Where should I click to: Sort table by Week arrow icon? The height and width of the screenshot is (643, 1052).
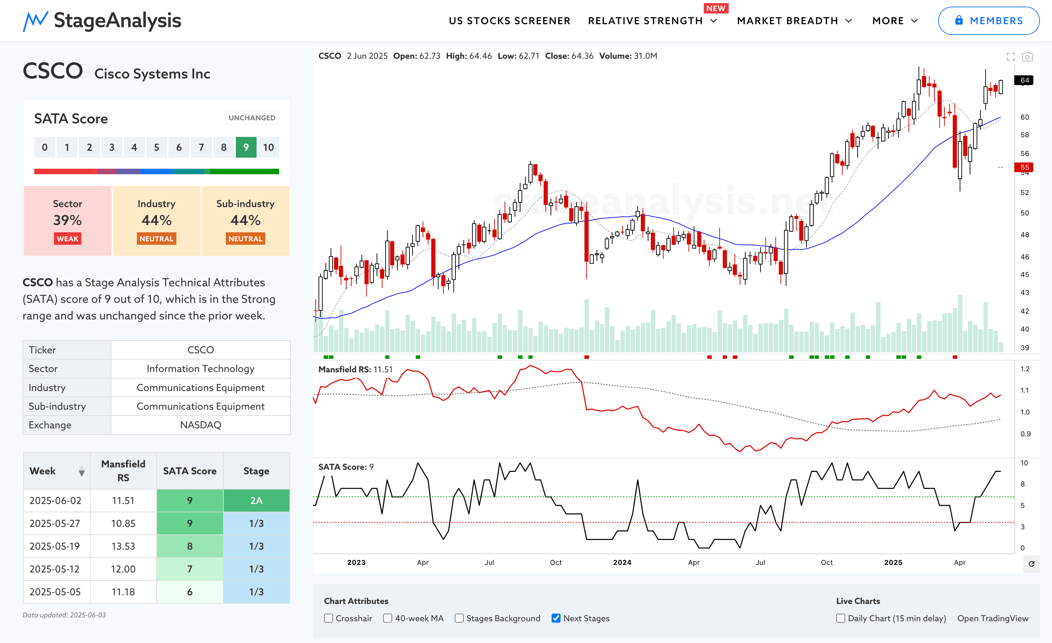[82, 472]
